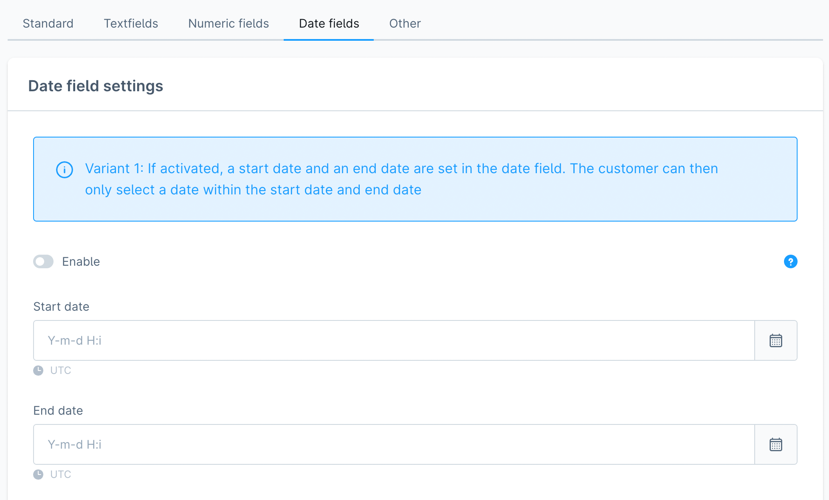The height and width of the screenshot is (500, 829).
Task: Switch to the Standard tab
Action: pyautogui.click(x=48, y=23)
